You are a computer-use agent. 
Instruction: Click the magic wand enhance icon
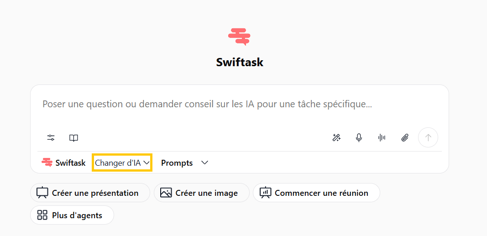coord(337,137)
